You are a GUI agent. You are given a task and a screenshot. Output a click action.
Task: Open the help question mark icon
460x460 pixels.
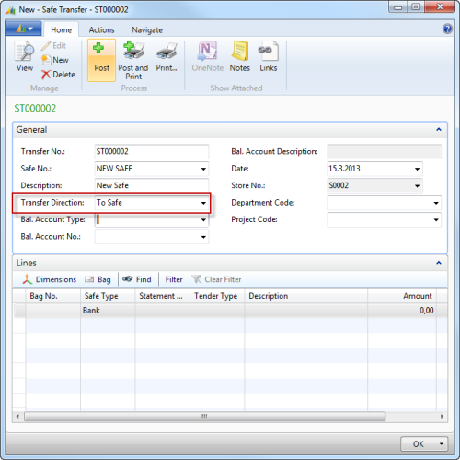[447, 29]
